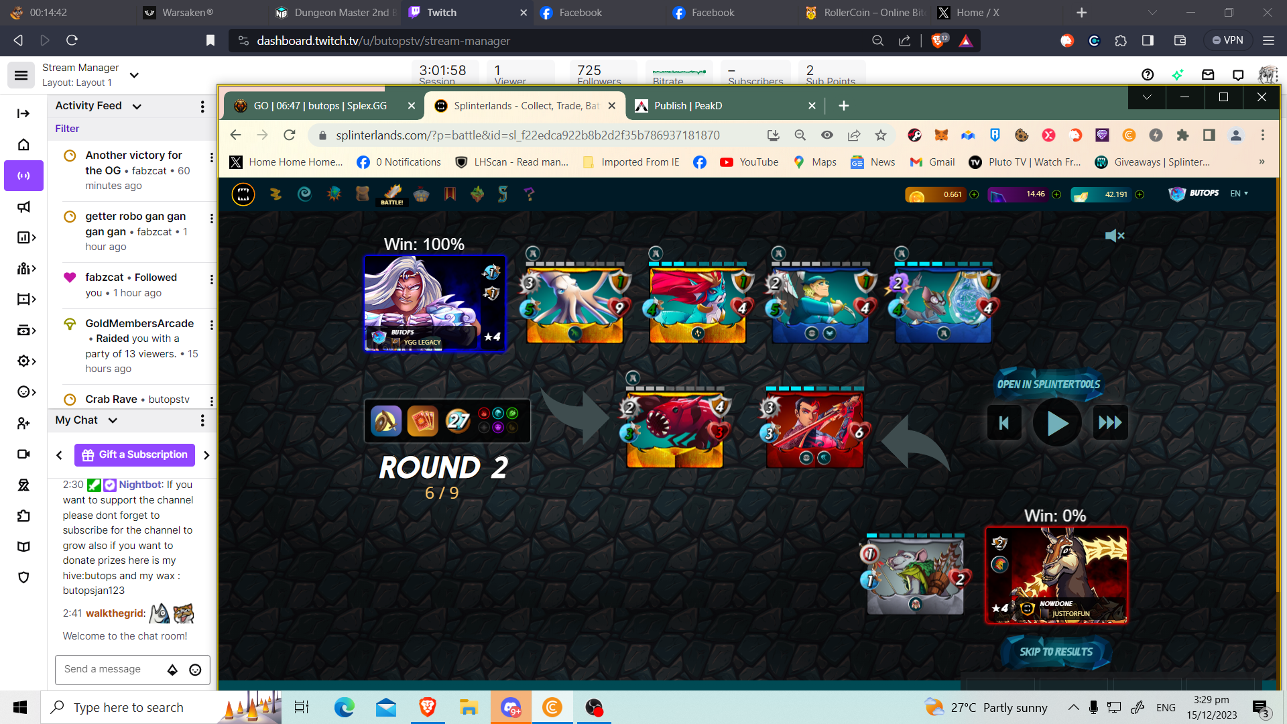The image size is (1287, 724).
Task: Click the Splinterlands home monster logo
Action: 243,194
